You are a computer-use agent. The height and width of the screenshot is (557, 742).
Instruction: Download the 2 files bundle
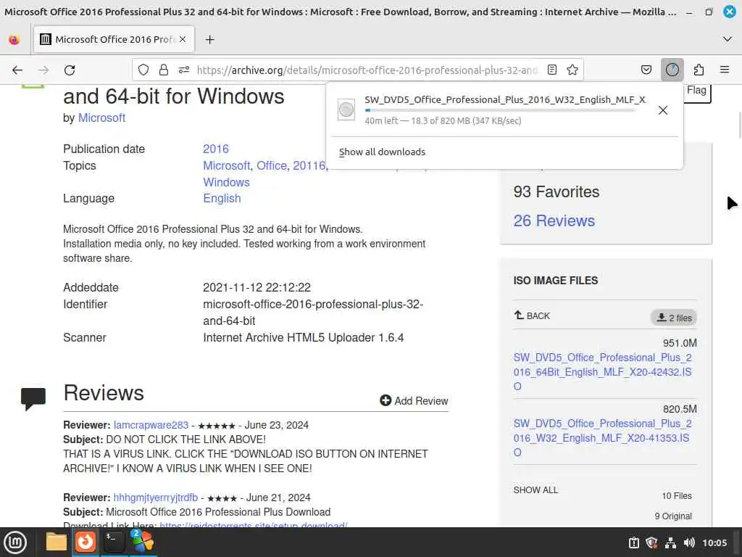pyautogui.click(x=674, y=318)
